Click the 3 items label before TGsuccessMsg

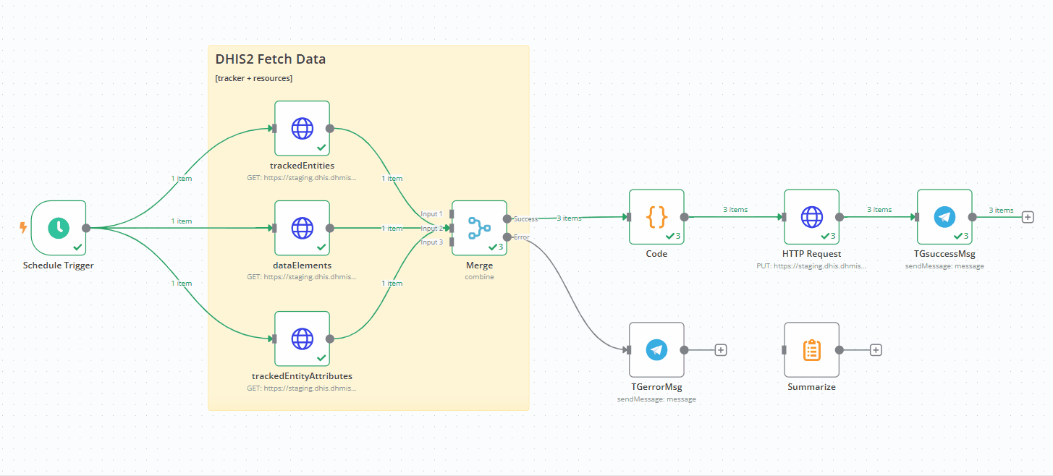(879, 210)
